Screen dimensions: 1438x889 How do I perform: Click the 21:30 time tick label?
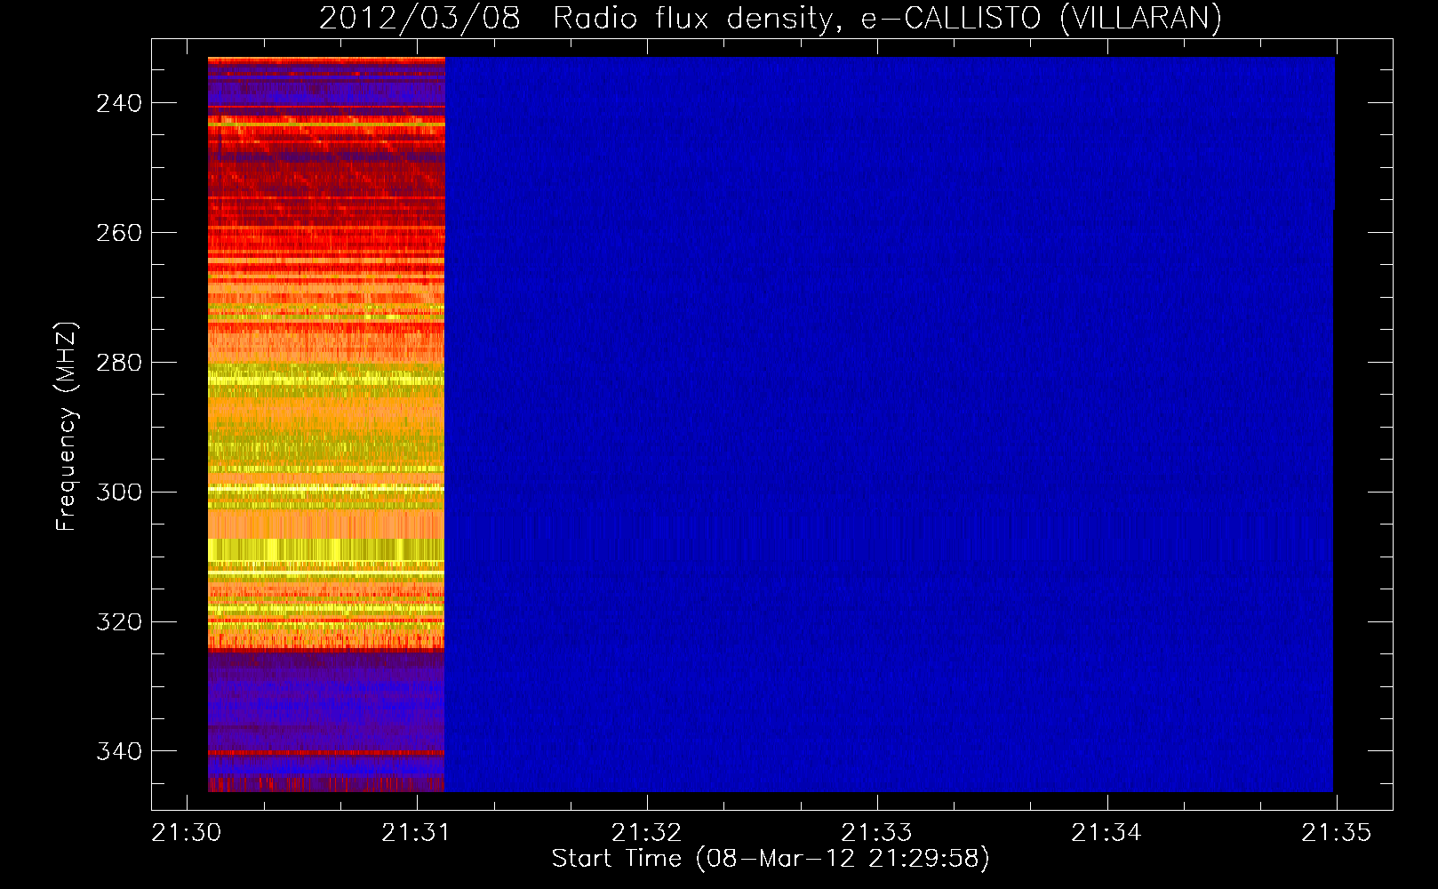187,832
